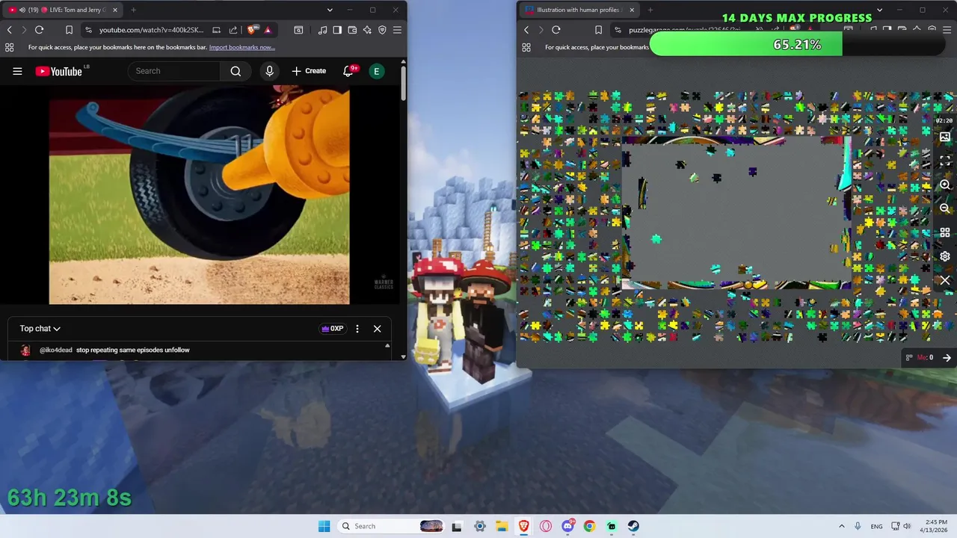Image resolution: width=957 pixels, height=538 pixels.
Task: Bookmark the puzzlegarage page
Action: point(598,30)
